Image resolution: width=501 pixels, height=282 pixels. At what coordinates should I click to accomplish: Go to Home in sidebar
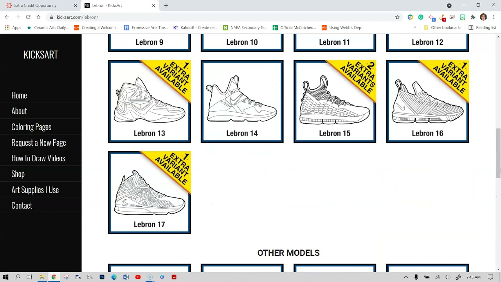[19, 95]
